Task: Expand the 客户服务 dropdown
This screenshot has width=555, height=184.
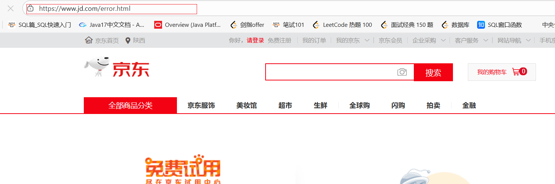Action: [x=471, y=40]
